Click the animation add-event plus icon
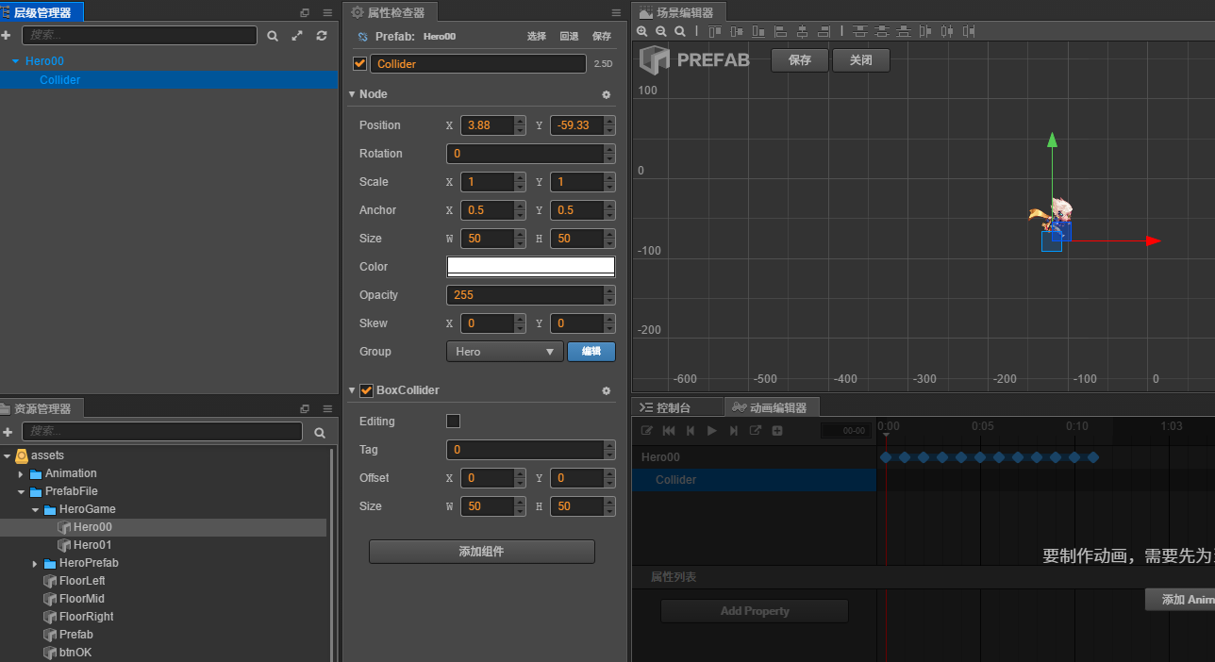1215x662 pixels. coord(777,430)
